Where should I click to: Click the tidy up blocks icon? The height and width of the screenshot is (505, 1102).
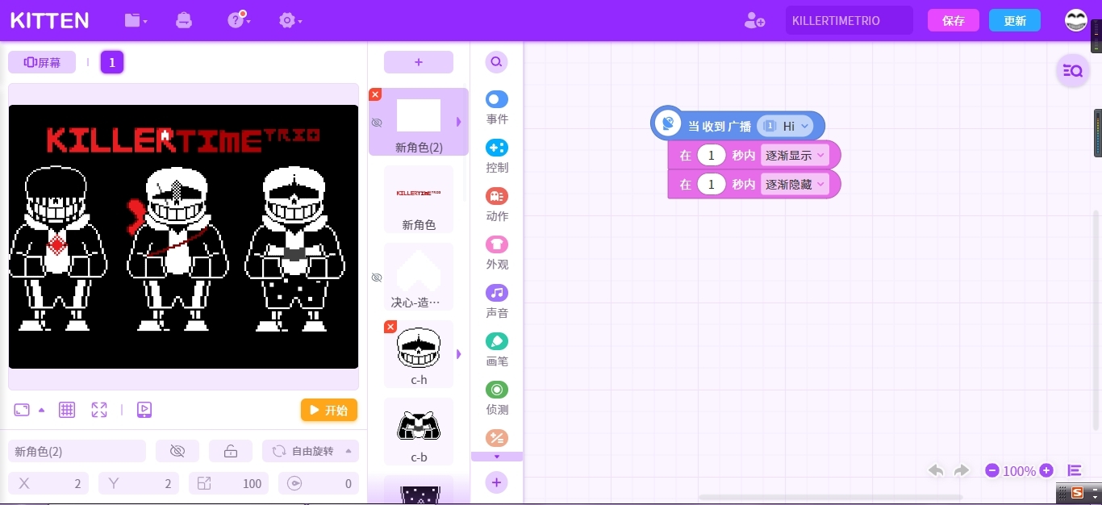click(x=1075, y=470)
